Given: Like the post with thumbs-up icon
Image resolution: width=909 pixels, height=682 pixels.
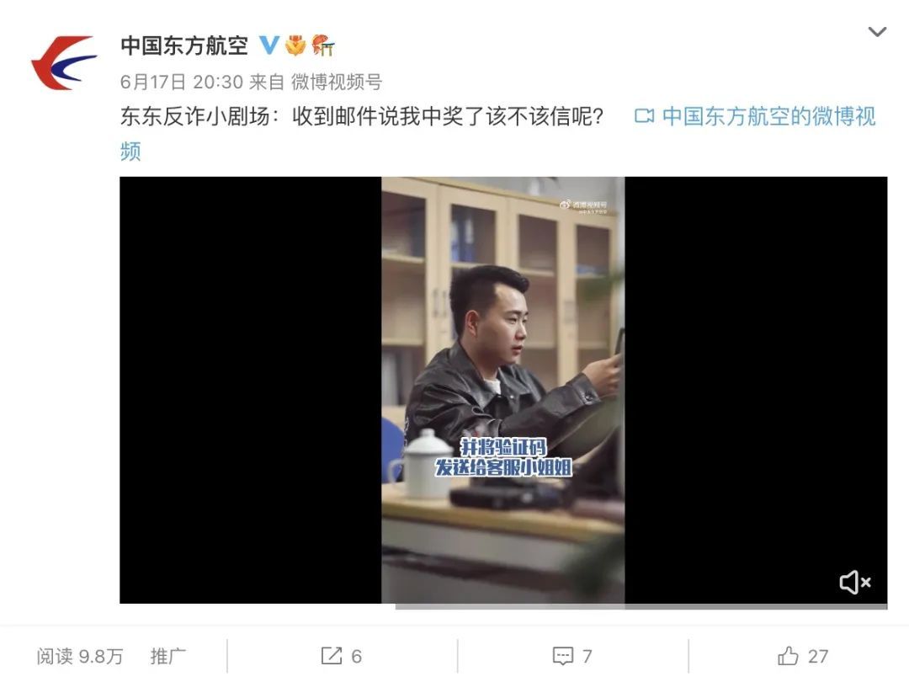Looking at the screenshot, I should [x=788, y=656].
